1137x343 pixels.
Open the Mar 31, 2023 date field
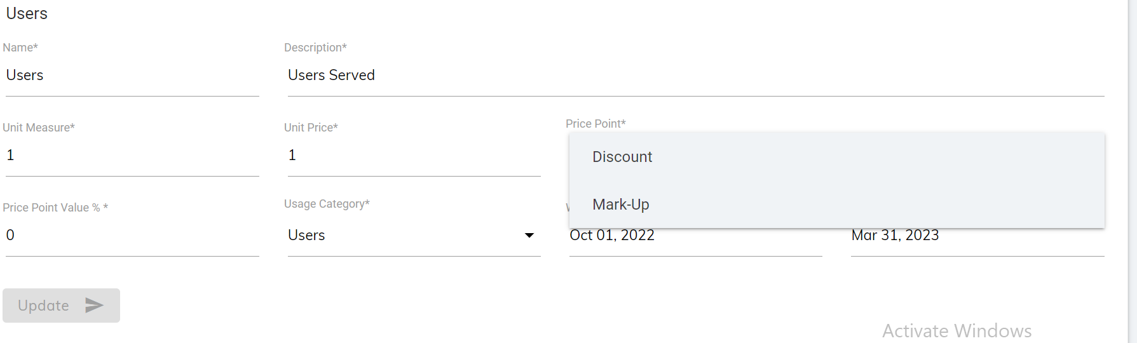point(977,236)
